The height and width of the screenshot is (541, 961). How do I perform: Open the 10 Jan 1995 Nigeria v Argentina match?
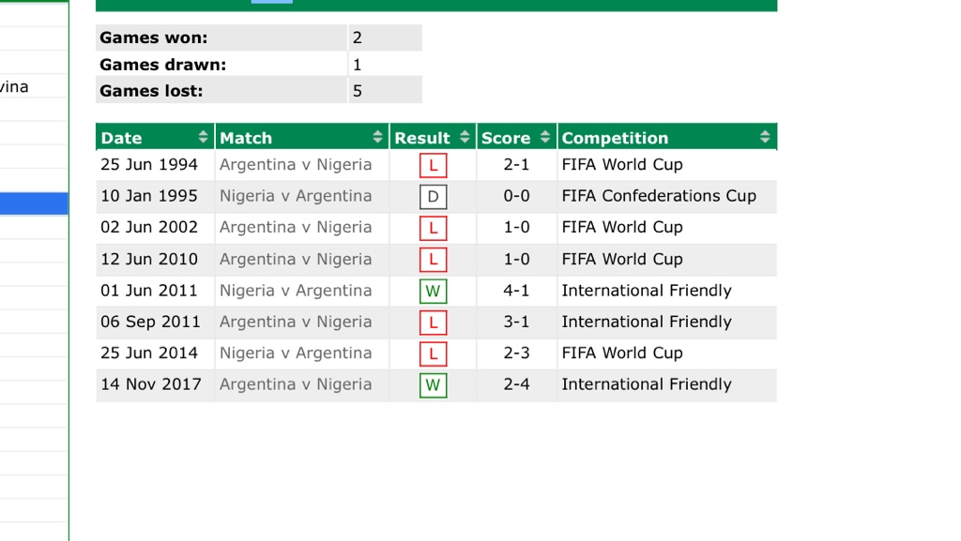[x=296, y=196]
